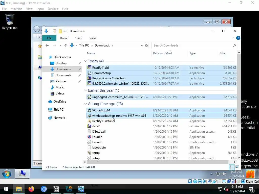This screenshot has width=259, height=194.
Task: Open the File tab in Explorer
Action: point(49,38)
